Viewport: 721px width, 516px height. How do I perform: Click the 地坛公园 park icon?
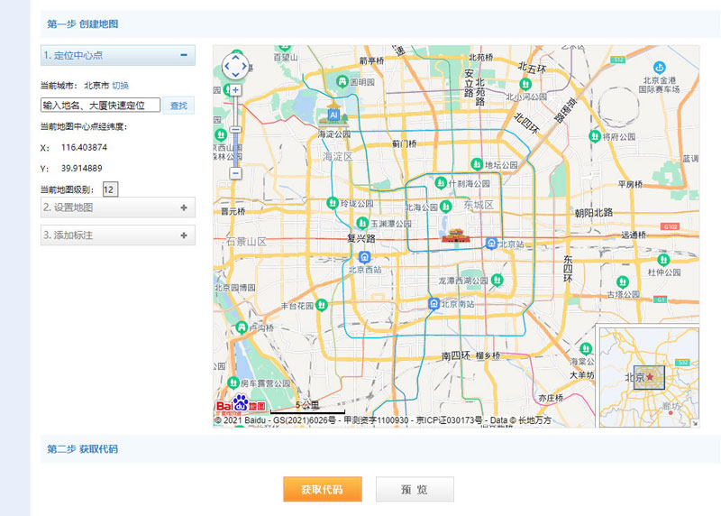coord(477,164)
